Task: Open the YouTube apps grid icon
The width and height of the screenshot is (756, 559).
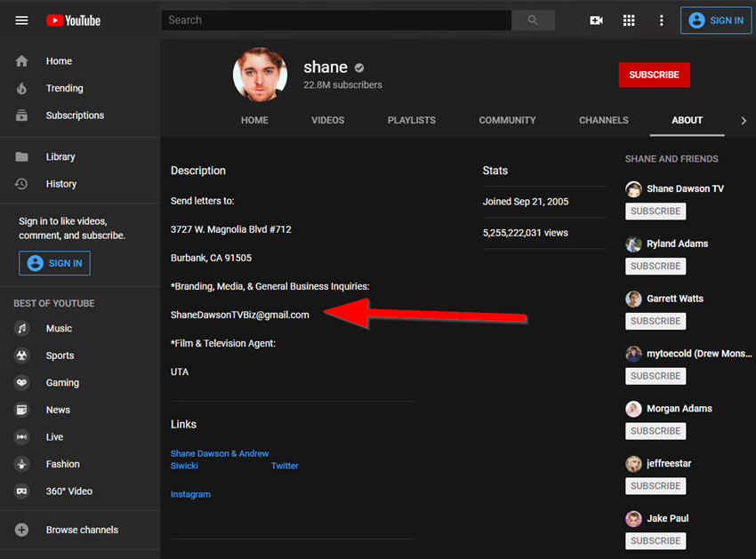Action: click(629, 20)
